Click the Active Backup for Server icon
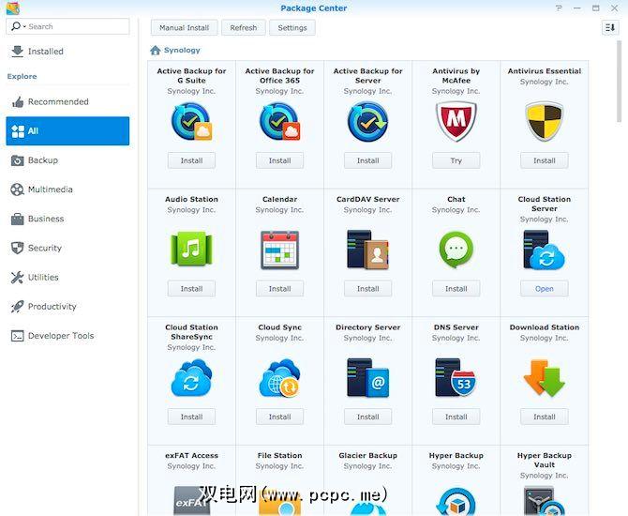The height and width of the screenshot is (516, 628). (367, 122)
